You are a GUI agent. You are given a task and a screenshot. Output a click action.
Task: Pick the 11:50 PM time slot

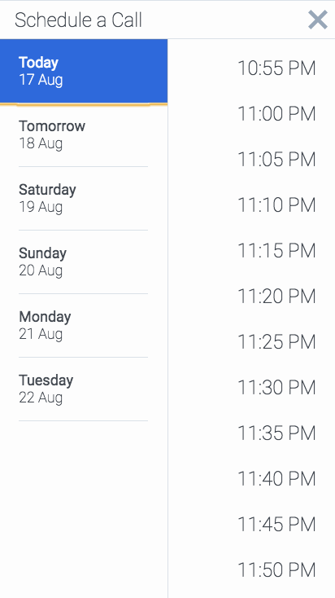(276, 569)
